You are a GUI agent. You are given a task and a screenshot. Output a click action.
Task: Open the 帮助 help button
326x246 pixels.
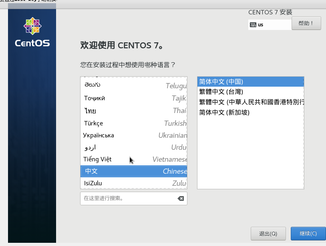click(x=306, y=23)
